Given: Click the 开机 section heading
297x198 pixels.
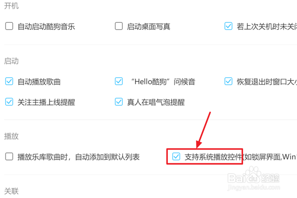Looking at the screenshot, I should 11,6.
